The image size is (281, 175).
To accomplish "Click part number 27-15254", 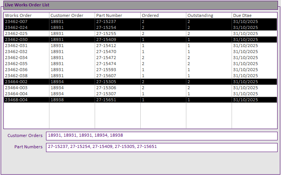I will point(106,27).
